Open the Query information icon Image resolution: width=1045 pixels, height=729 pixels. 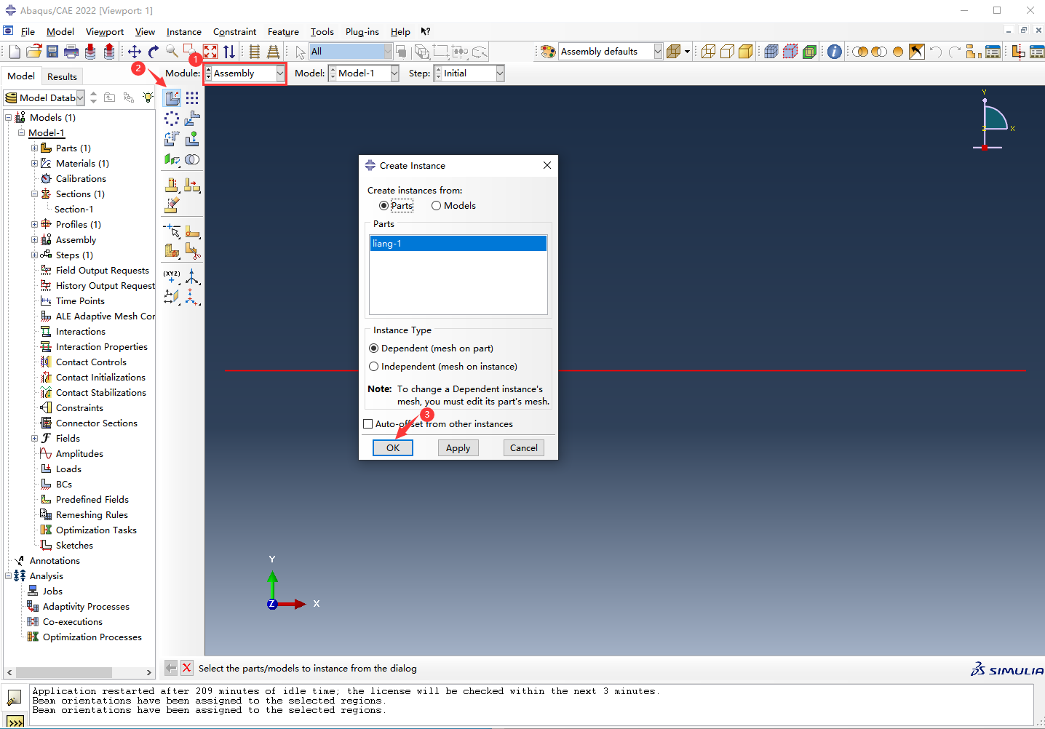click(x=835, y=52)
